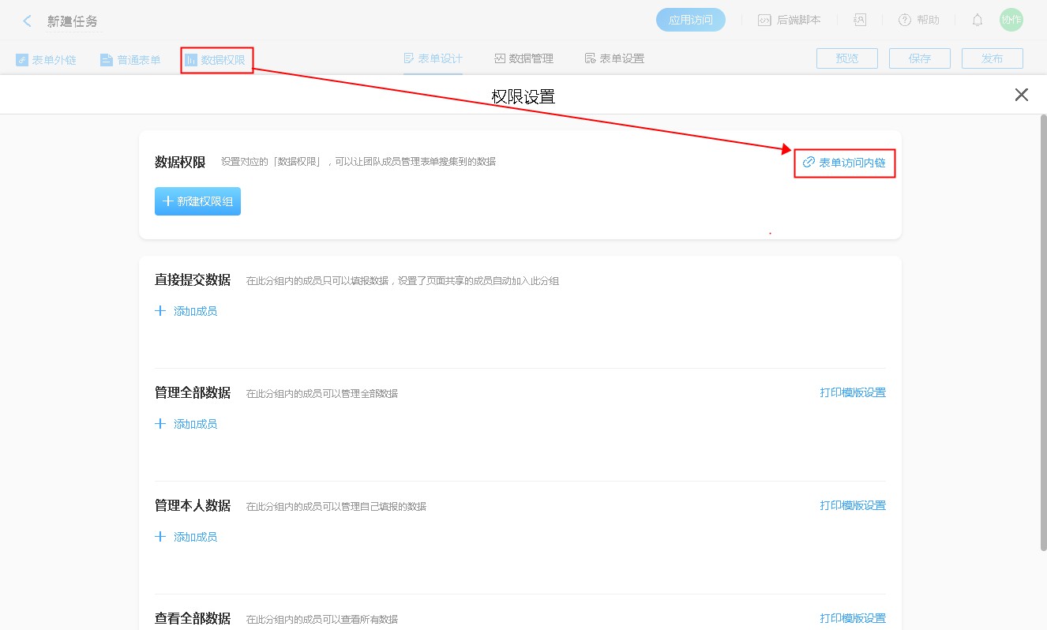Click the 表单访问内链 link
Screen dimensions: 1047x630
click(844, 163)
